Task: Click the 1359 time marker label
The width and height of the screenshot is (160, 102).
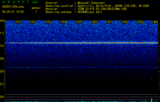Action: coord(140,22)
